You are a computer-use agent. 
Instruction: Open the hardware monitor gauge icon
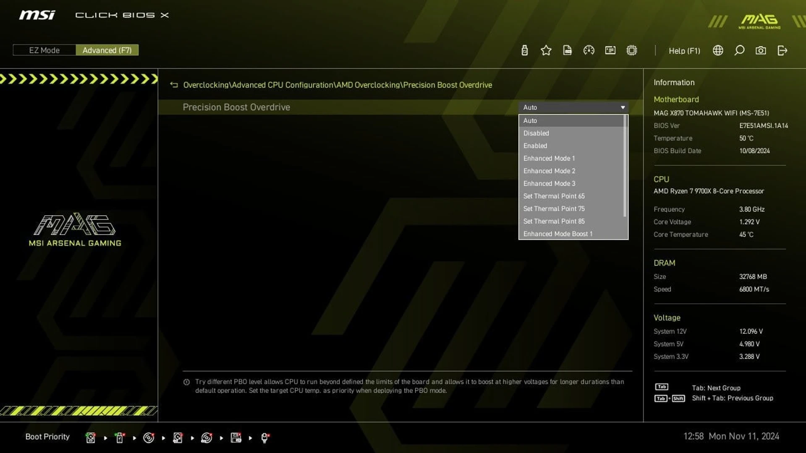click(589, 50)
